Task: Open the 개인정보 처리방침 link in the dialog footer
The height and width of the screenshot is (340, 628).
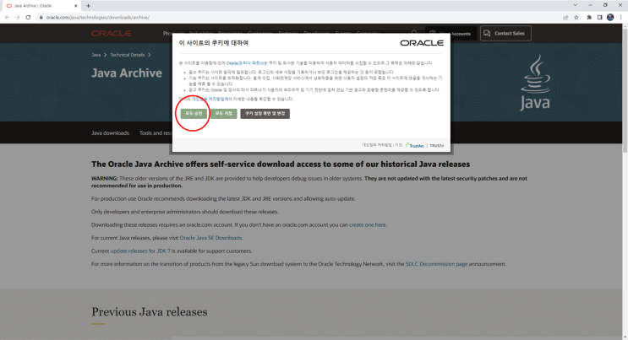Action: pyautogui.click(x=377, y=145)
